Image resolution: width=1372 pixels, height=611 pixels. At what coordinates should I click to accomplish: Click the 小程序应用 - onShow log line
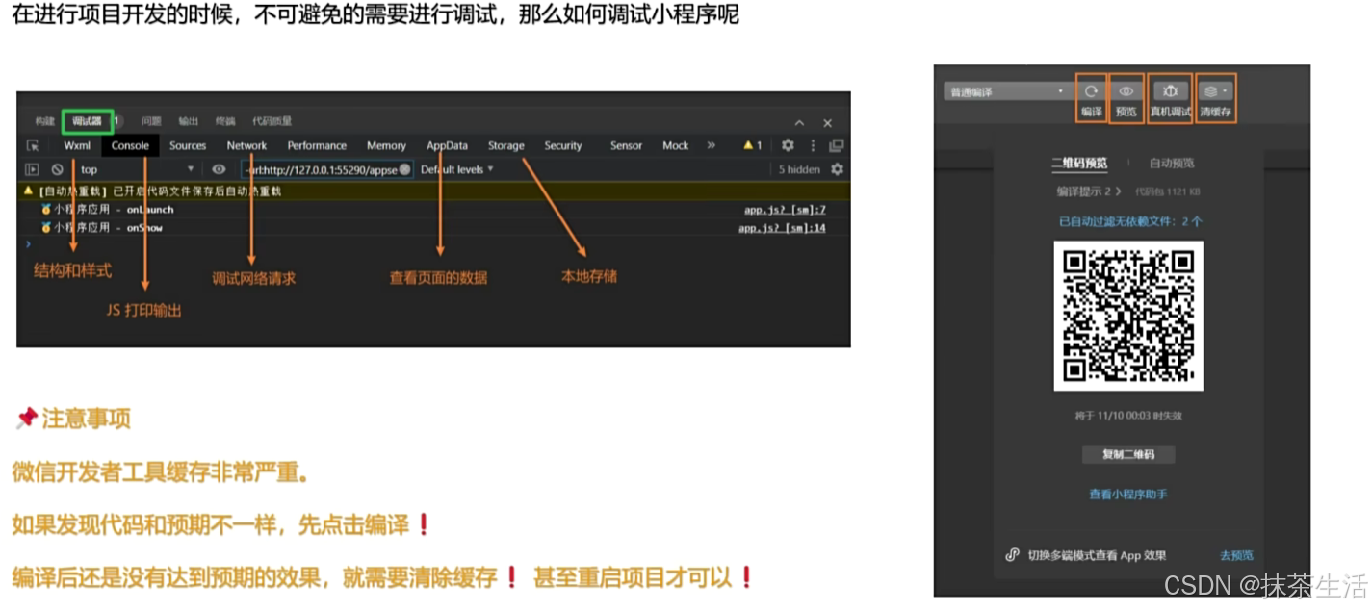[x=101, y=228]
